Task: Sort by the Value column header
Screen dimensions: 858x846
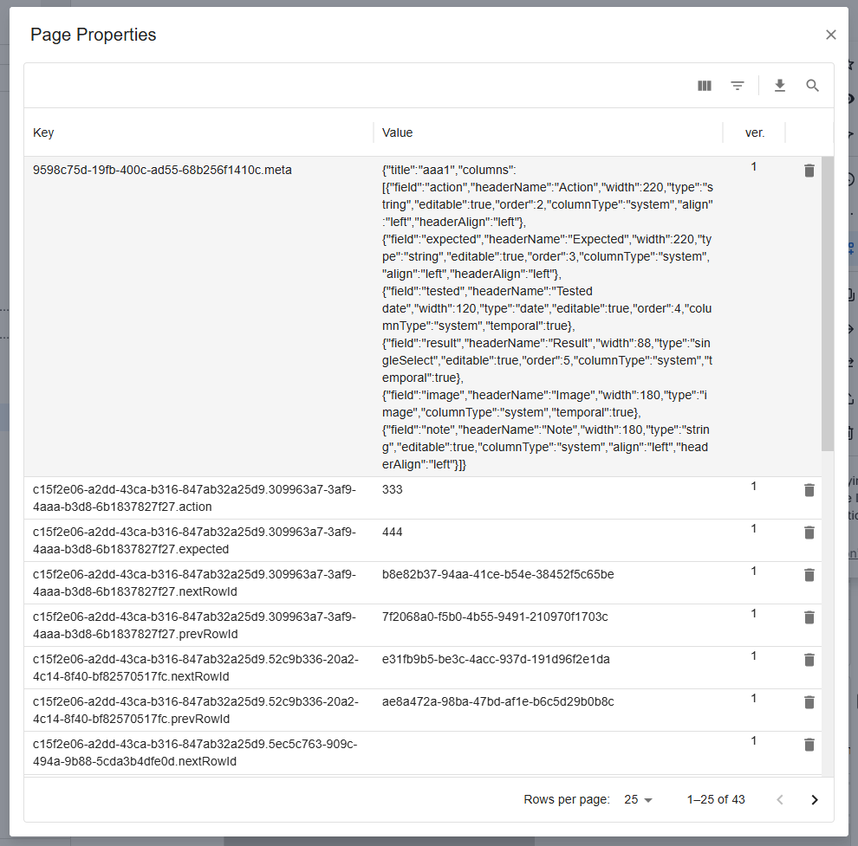Action: (x=397, y=132)
